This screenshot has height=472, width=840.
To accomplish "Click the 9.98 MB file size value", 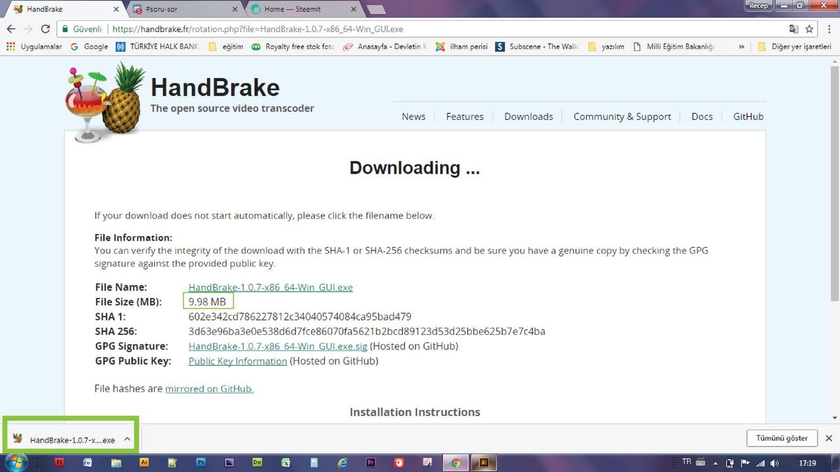I will pyautogui.click(x=207, y=302).
